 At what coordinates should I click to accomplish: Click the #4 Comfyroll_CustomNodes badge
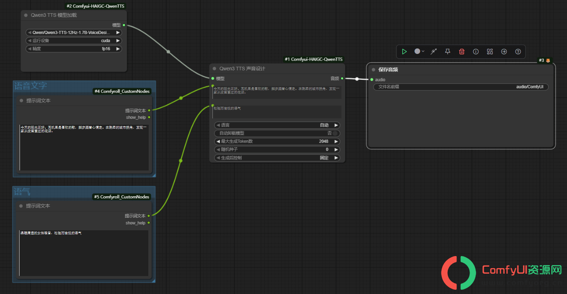(122, 91)
